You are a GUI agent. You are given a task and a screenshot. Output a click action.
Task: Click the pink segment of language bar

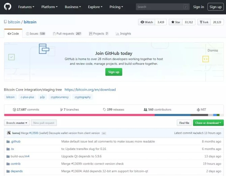click(x=79, y=115)
